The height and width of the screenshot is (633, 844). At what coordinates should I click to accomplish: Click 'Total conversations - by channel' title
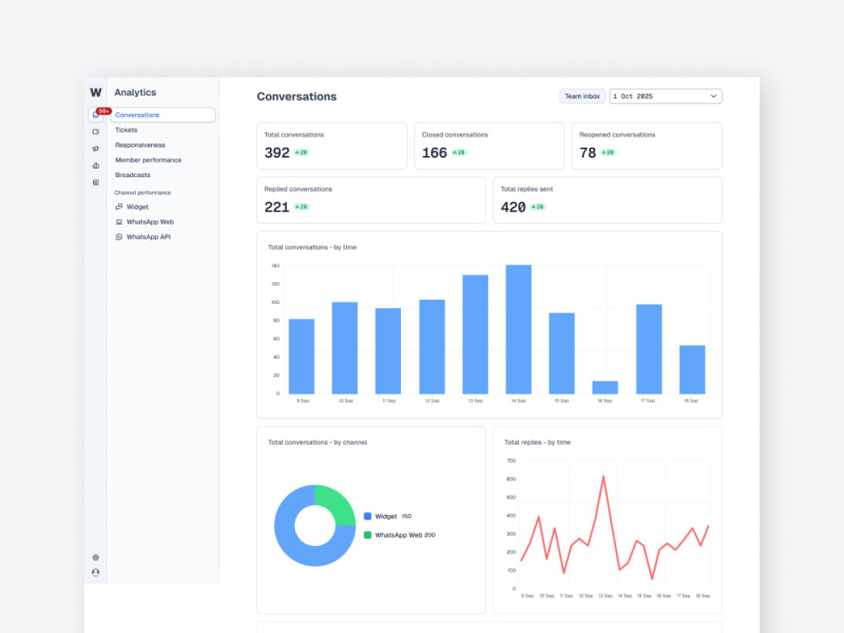click(x=317, y=442)
